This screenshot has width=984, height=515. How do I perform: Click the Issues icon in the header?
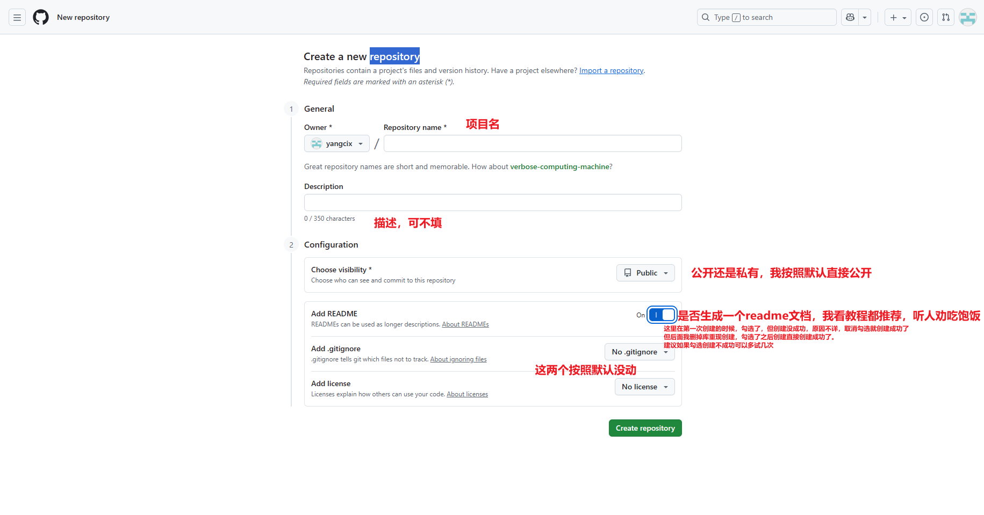tap(924, 17)
